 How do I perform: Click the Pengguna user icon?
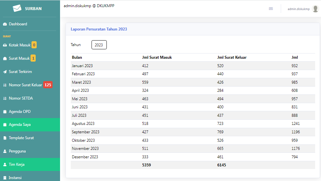click(5, 151)
